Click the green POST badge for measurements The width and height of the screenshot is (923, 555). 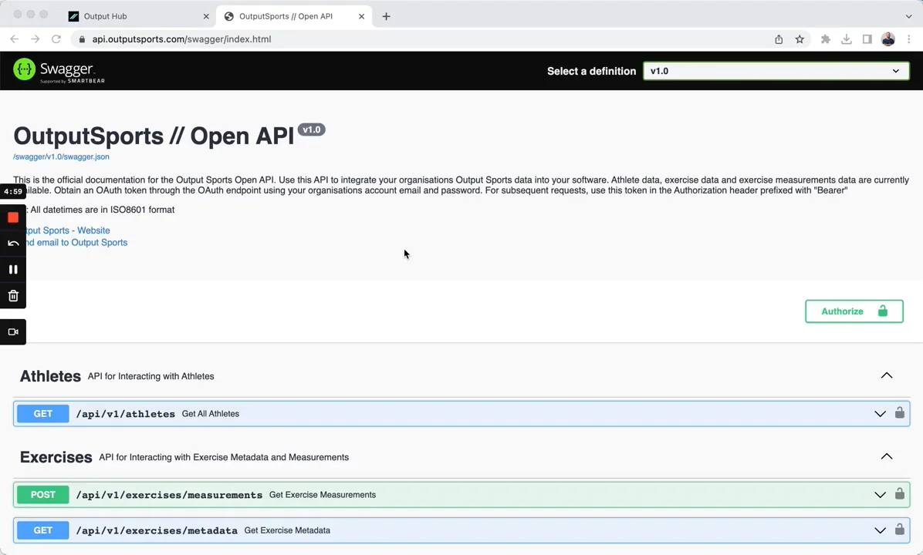[43, 495]
